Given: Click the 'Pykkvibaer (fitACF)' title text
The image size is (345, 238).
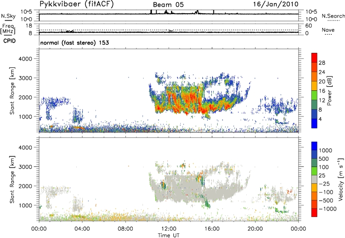Looking at the screenshot, I should coord(77,4).
